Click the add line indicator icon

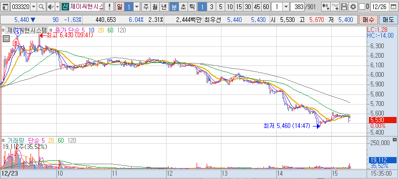click(336, 7)
